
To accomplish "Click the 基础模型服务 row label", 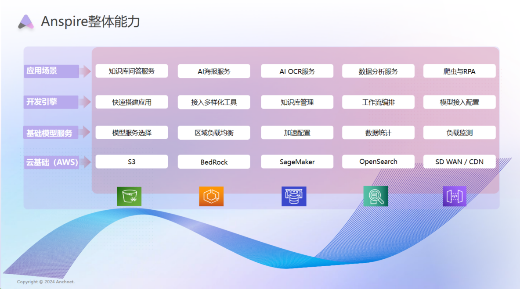I will 51,132.
